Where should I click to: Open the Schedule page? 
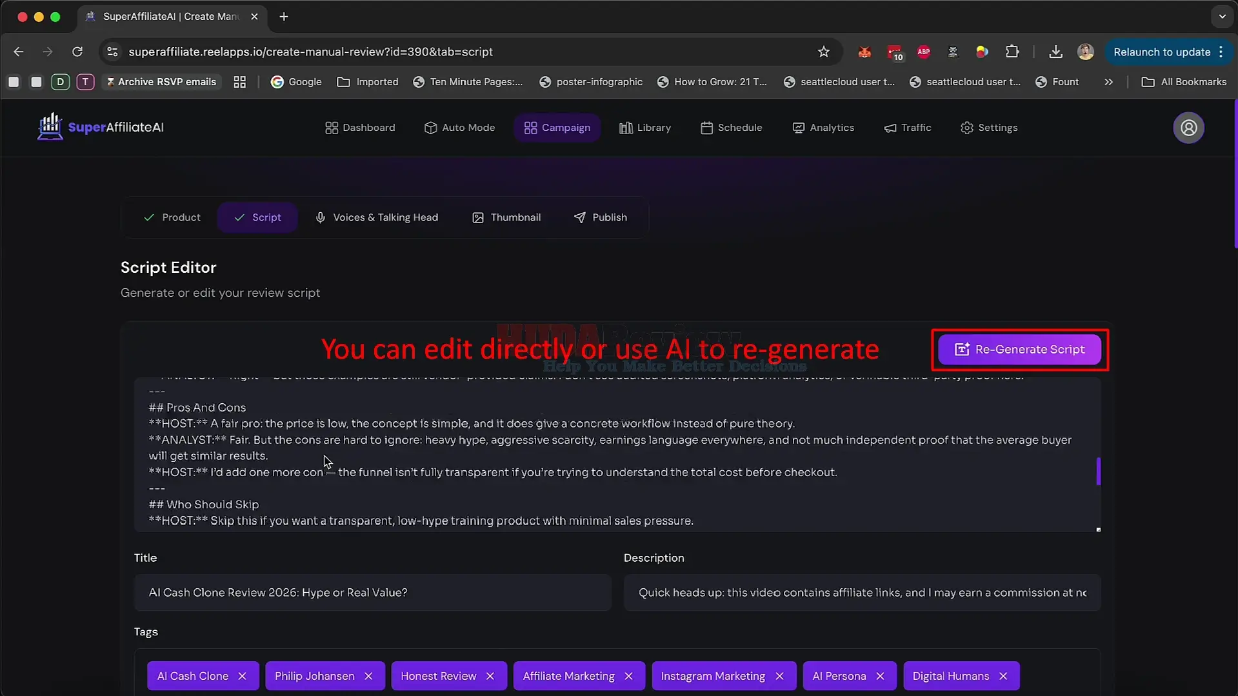point(731,128)
